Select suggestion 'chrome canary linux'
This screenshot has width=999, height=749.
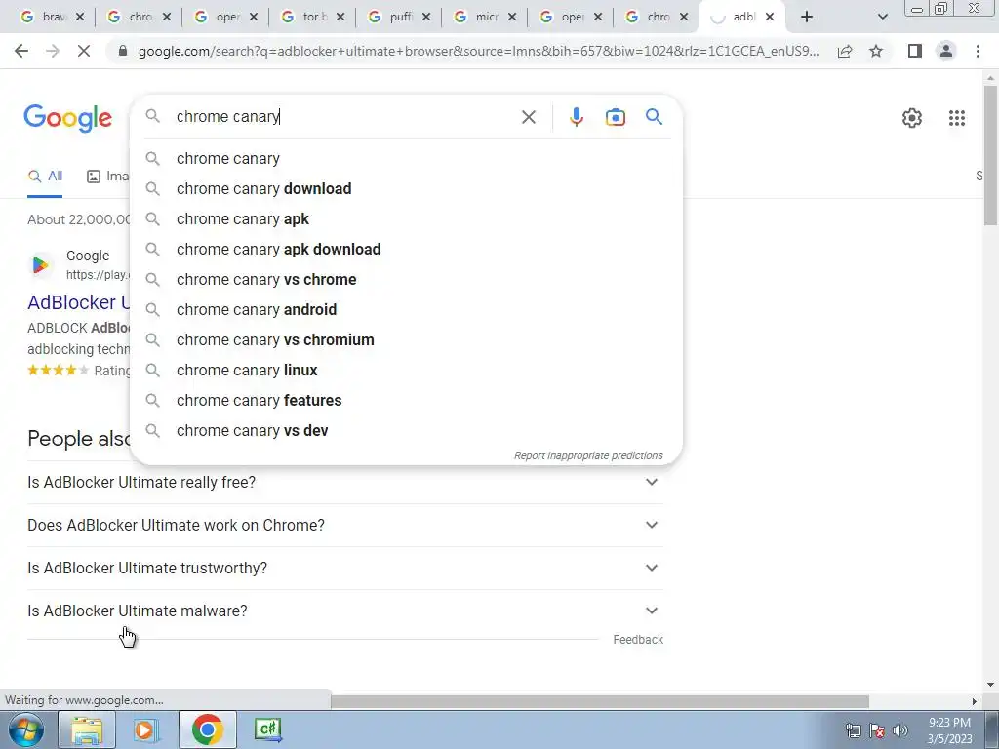click(406, 370)
